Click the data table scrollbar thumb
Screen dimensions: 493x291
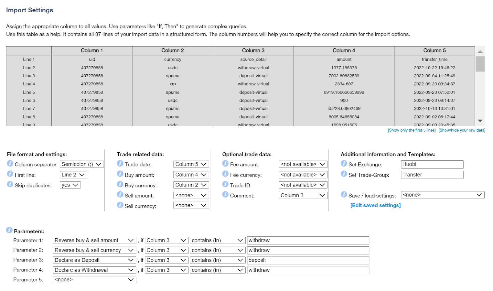click(x=480, y=64)
